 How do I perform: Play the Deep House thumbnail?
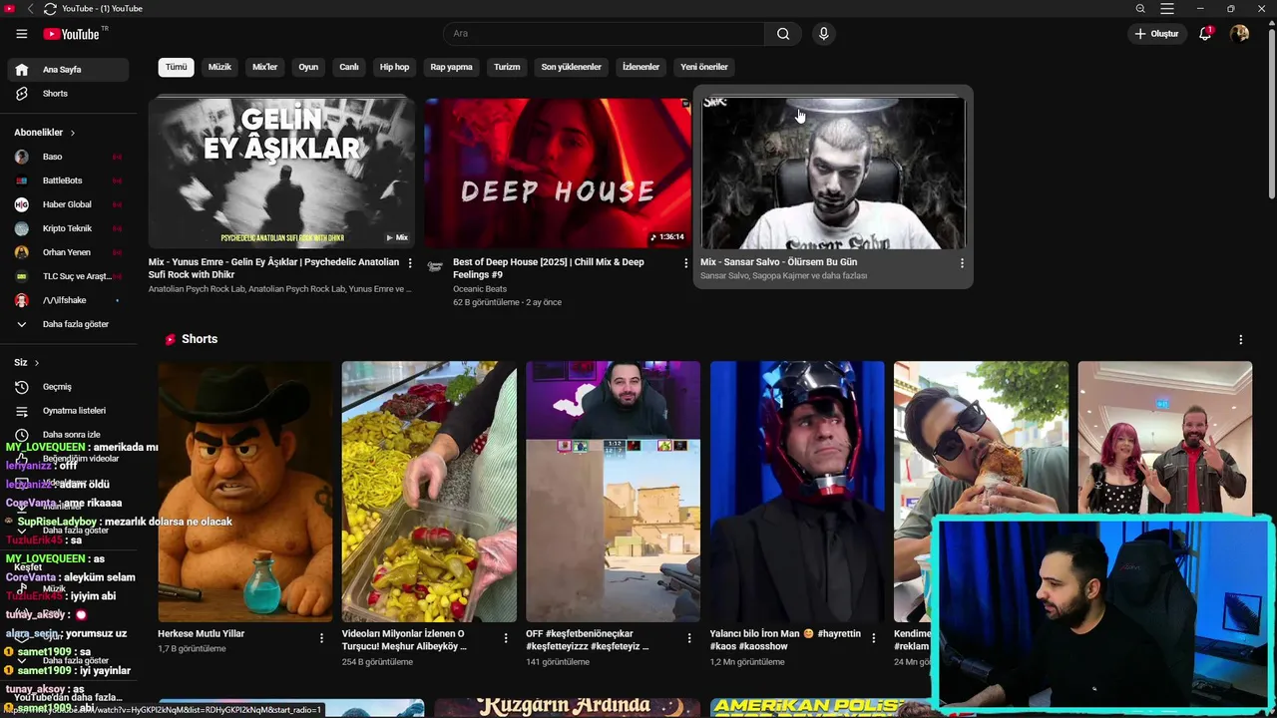click(558, 173)
